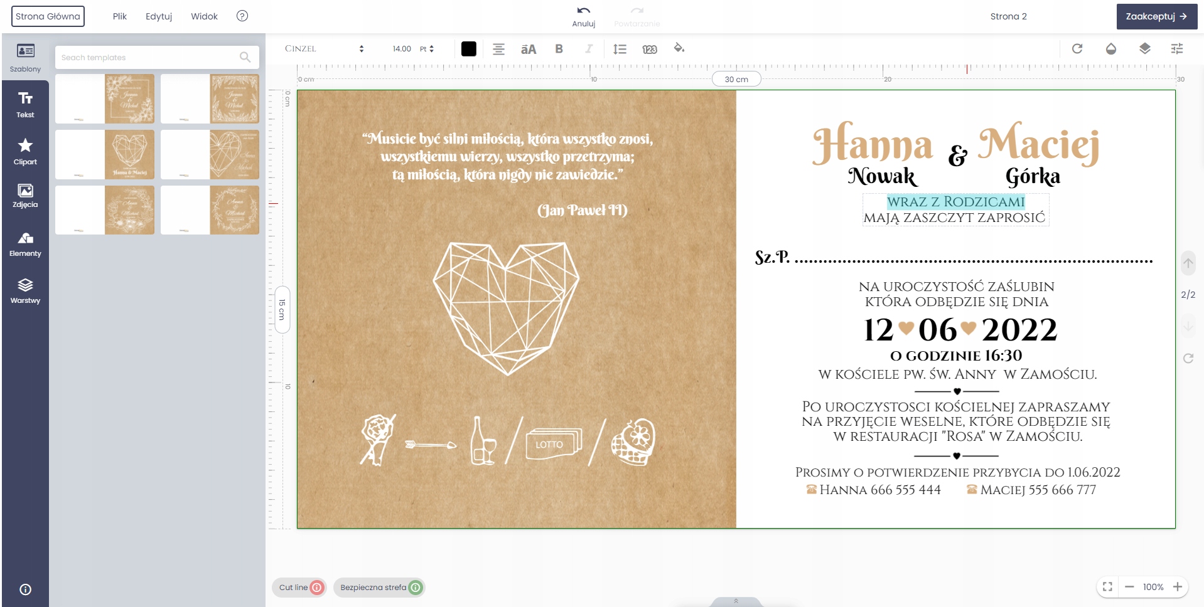This screenshot has height=607, width=1204.
Task: Open the line spacing options
Action: (620, 49)
